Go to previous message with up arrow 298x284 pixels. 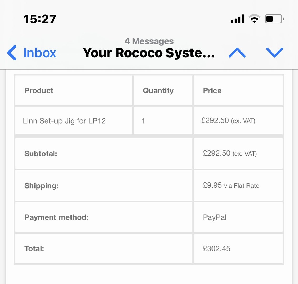[237, 53]
